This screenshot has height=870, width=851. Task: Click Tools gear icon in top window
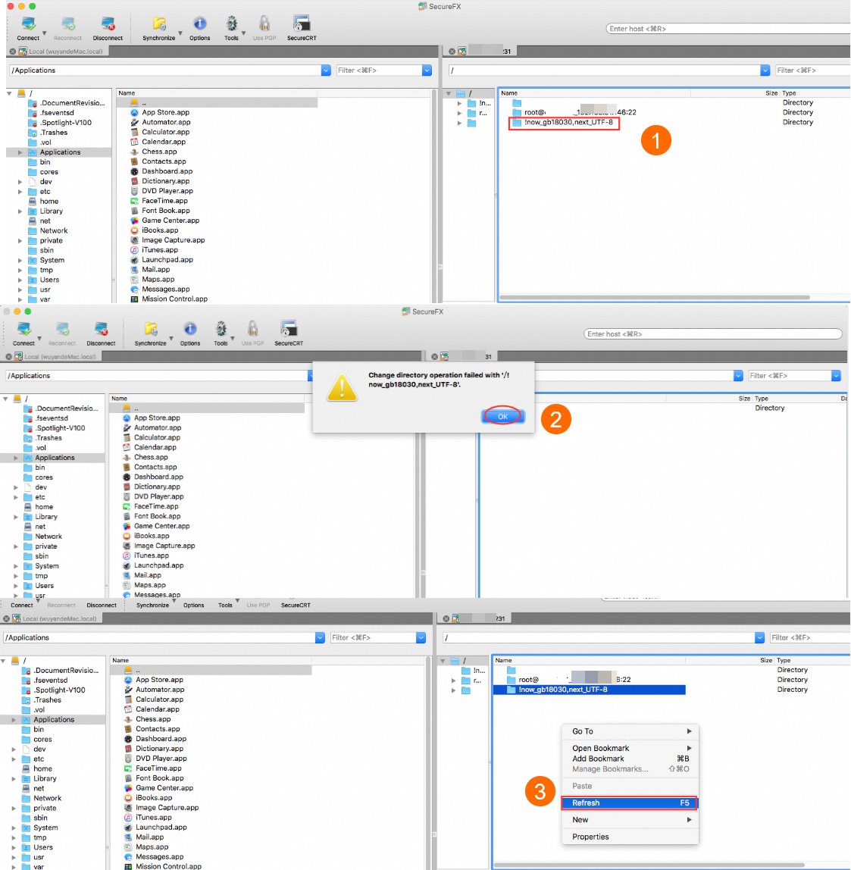231,23
